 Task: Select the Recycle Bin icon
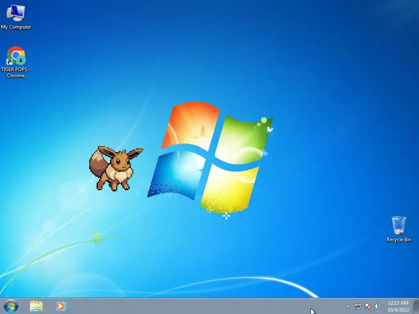coord(399,229)
